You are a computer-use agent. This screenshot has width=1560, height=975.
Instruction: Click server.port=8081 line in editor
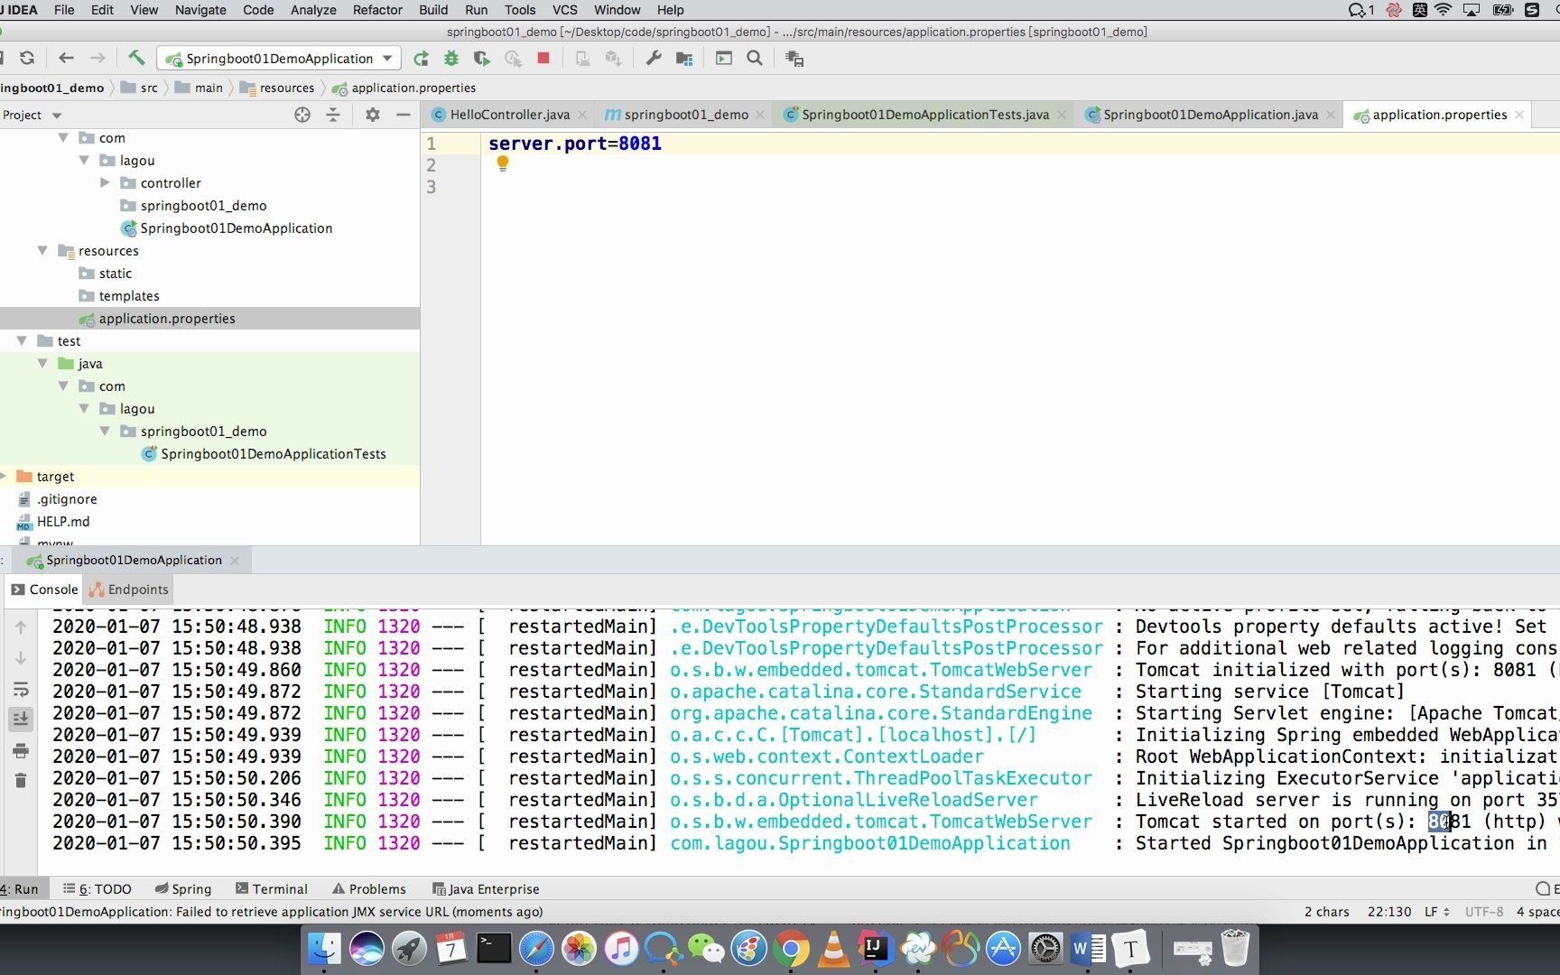tap(575, 144)
